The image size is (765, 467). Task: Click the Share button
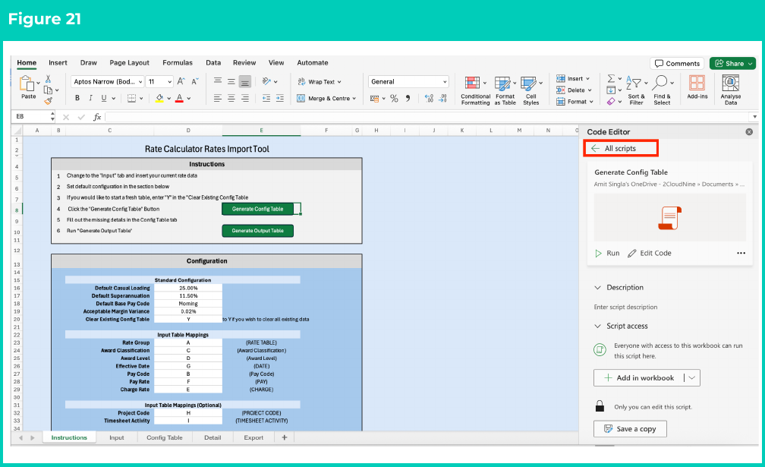point(732,64)
